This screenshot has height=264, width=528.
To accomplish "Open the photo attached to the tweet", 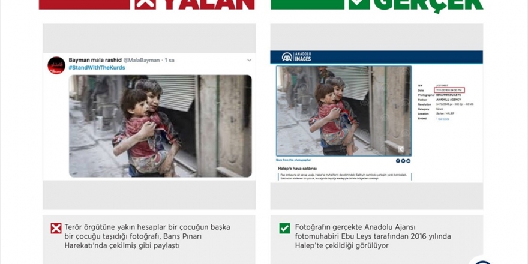I will tap(160, 126).
